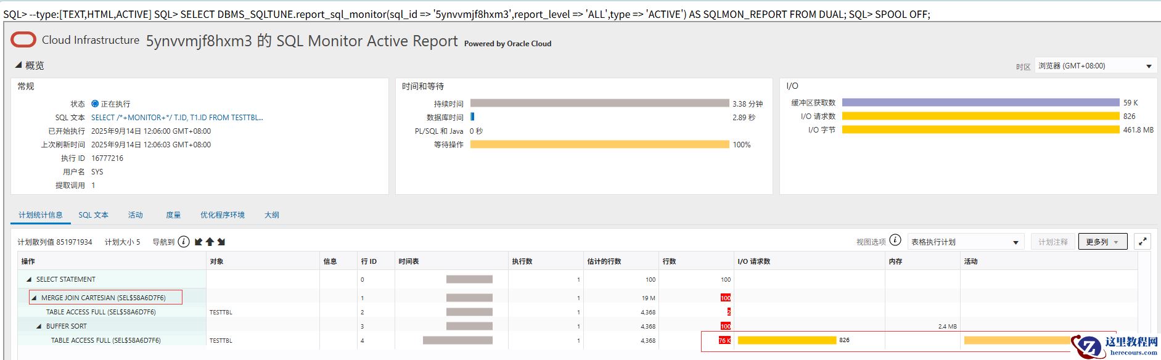
Task: Click the 826 I/O requests bar in row 4
Action: click(787, 340)
